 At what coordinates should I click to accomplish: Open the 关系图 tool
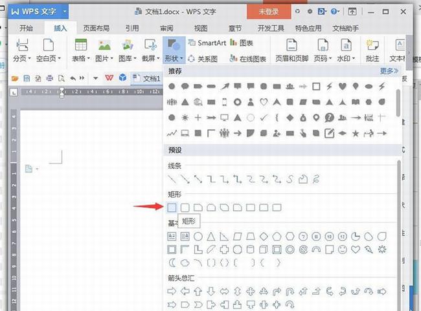[203, 58]
